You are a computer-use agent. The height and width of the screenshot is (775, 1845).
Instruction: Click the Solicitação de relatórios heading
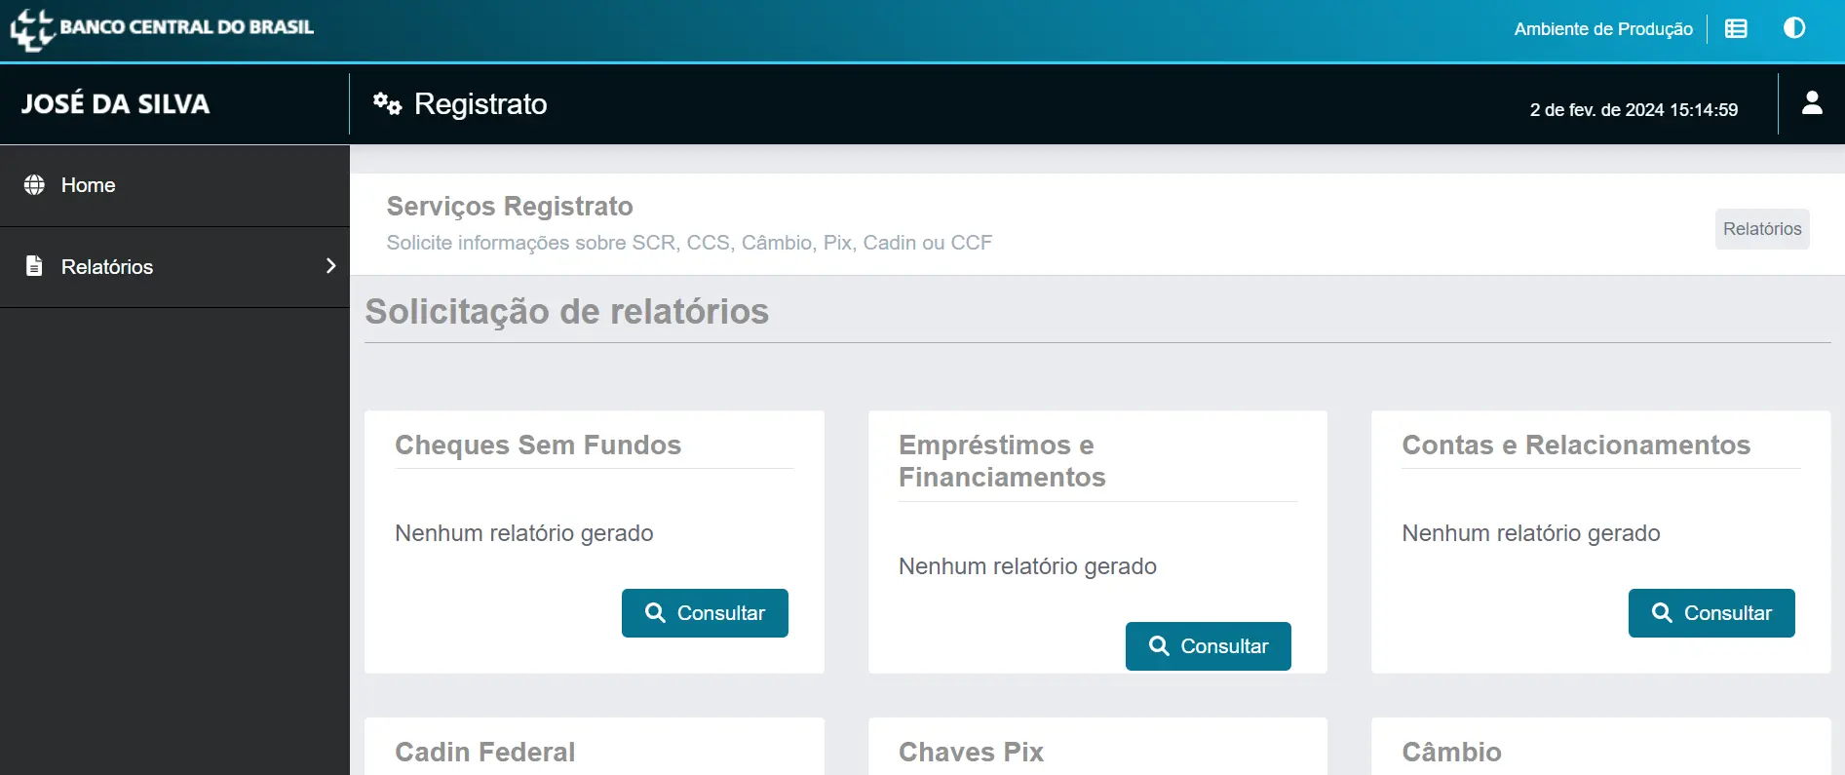566,312
